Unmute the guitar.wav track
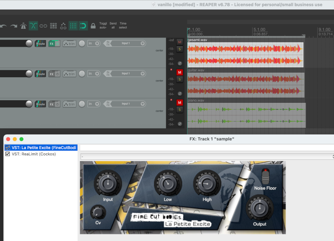This screenshot has width=334, height=241. [x=180, y=72]
